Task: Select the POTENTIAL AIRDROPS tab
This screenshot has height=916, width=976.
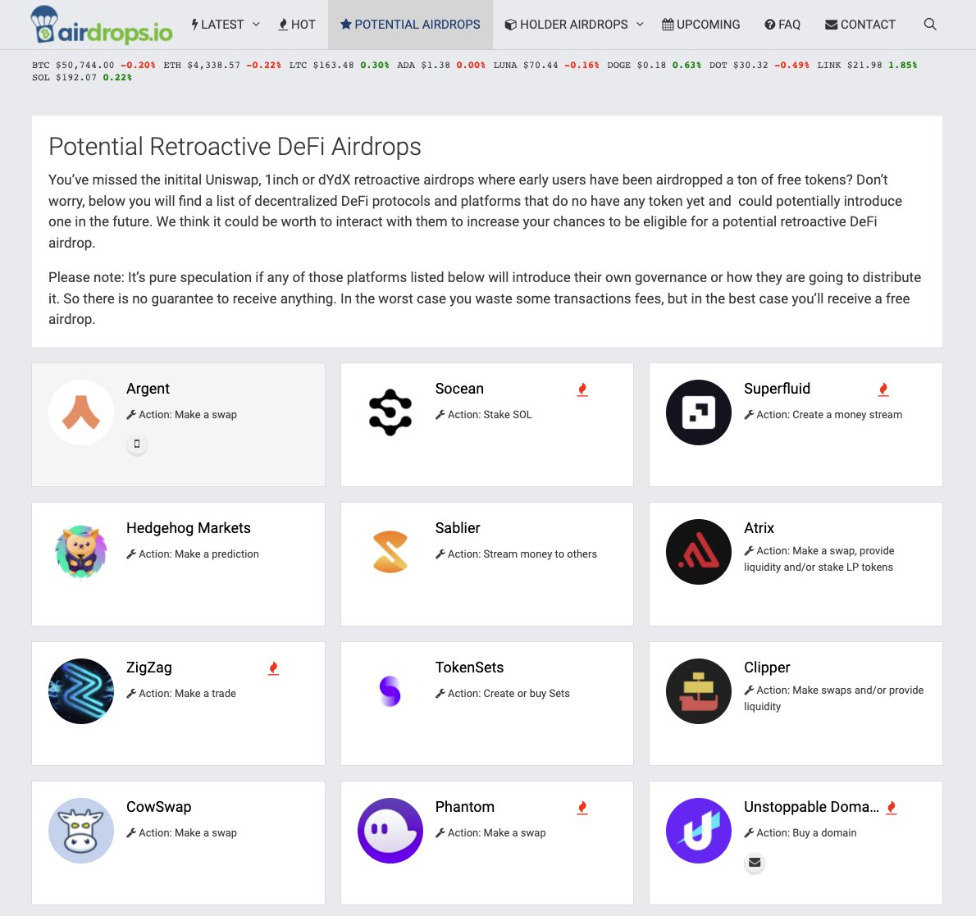Action: tap(410, 25)
